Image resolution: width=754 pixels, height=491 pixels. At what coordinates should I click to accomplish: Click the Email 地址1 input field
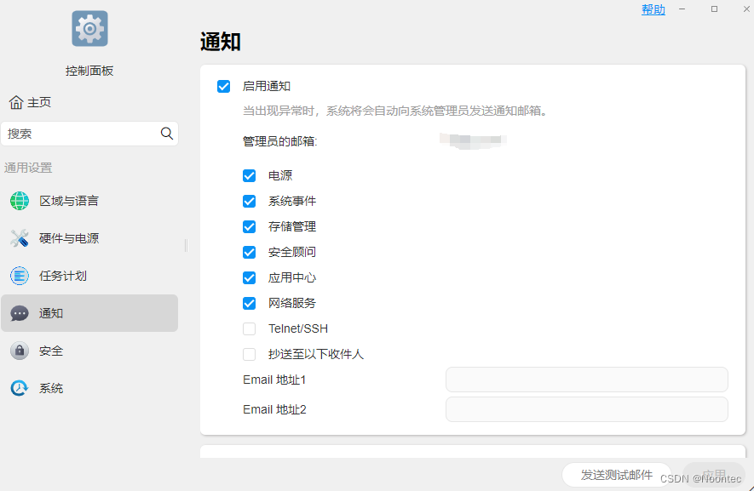(x=586, y=380)
